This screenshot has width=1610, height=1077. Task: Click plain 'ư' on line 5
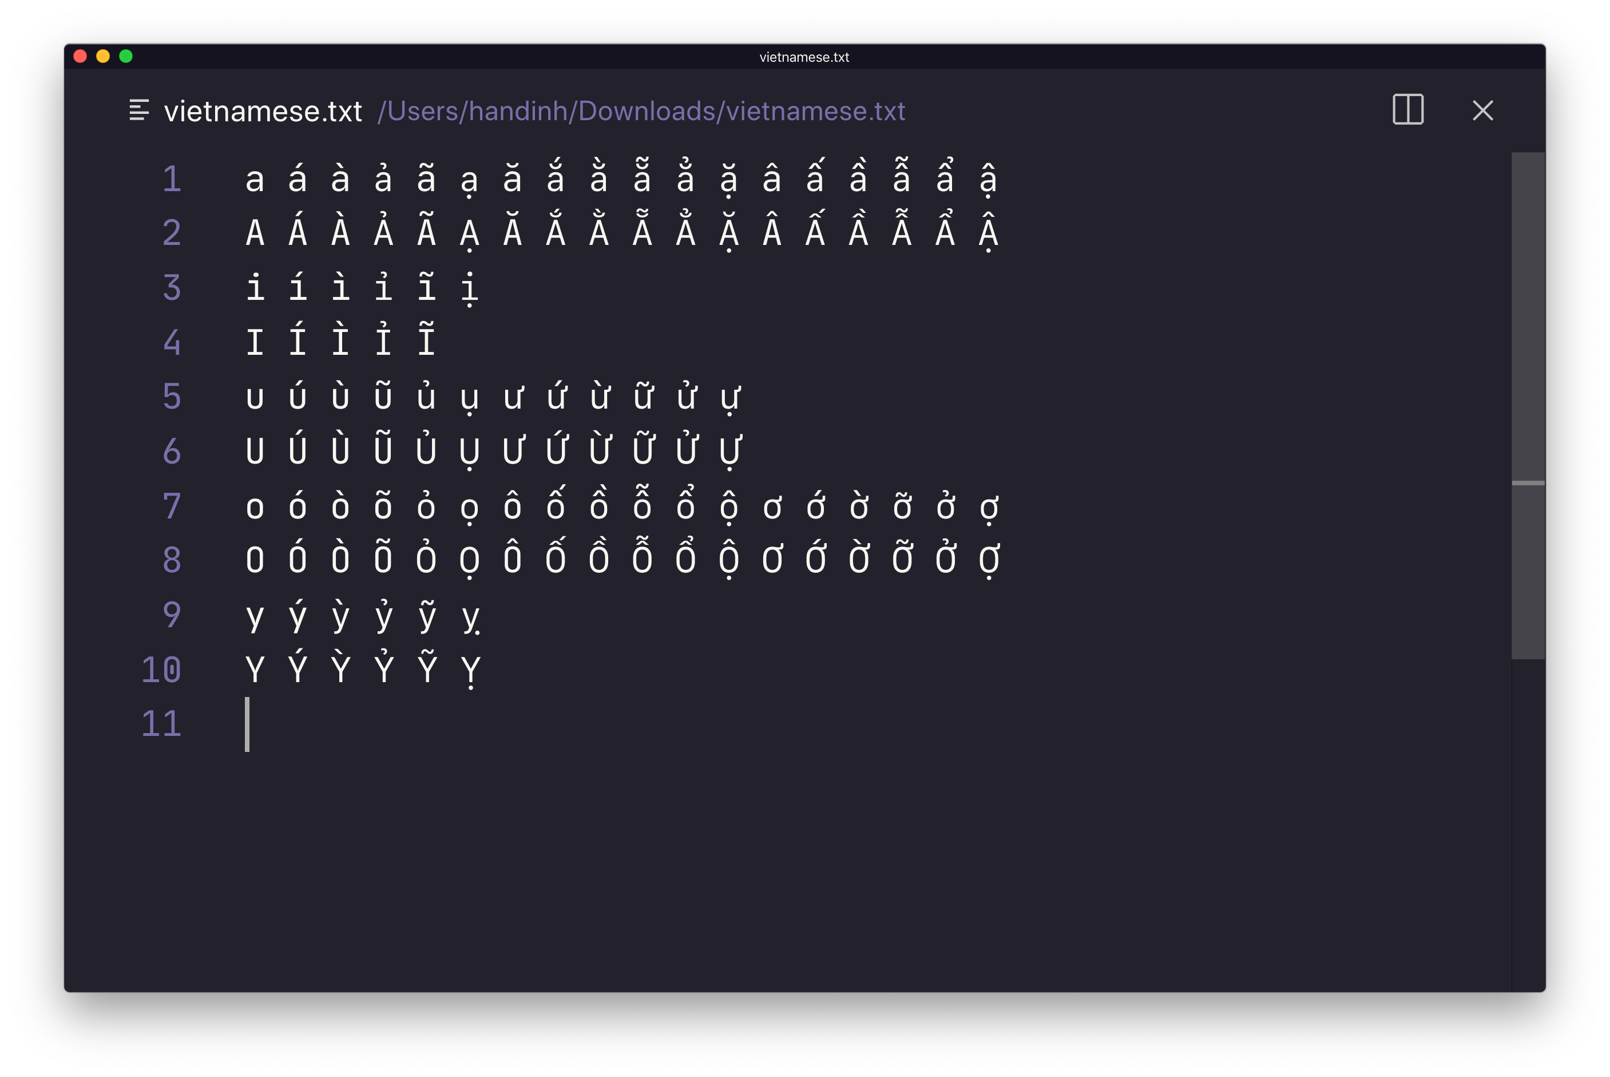514,398
